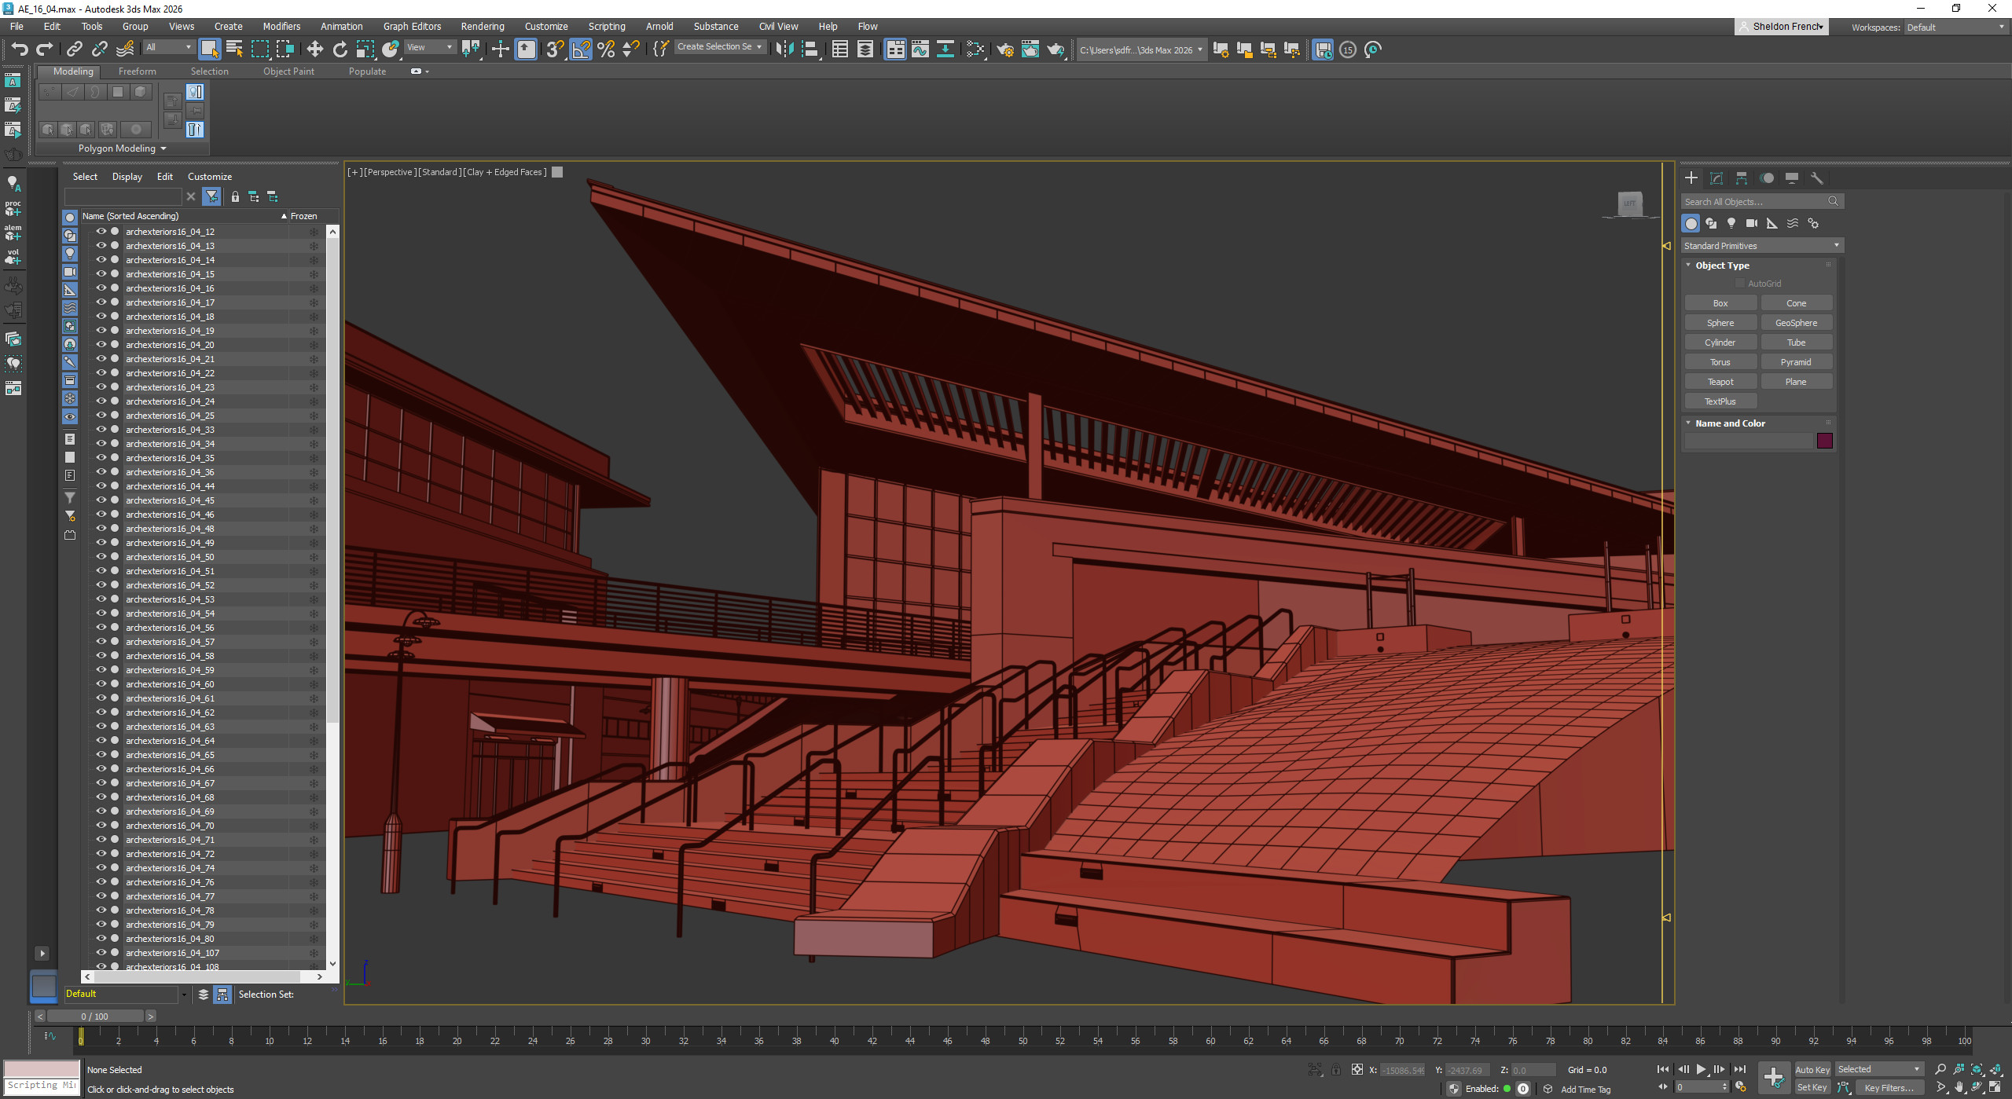Open the Rendering menu
The image size is (2012, 1099).
point(482,26)
